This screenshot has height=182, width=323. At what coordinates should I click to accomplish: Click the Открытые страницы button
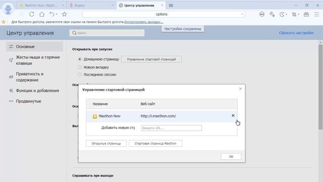[106, 144]
